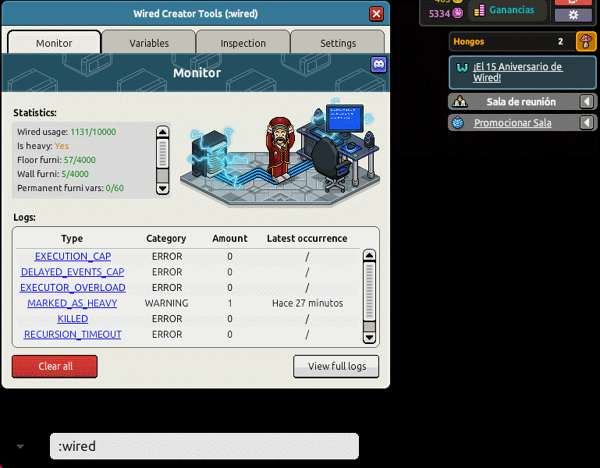Screen dimensions: 600x468
Task: Click View full logs button
Action: (x=336, y=366)
